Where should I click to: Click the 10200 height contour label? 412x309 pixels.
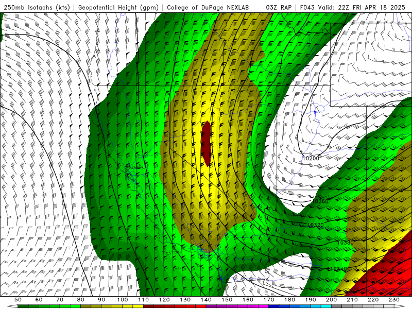tap(311, 158)
